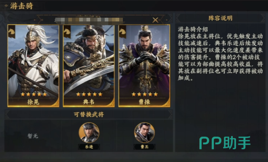Image resolution: width=268 pixels, height=162 pixels.
Task: Click the 徐晃 name plate
Action: [33, 102]
